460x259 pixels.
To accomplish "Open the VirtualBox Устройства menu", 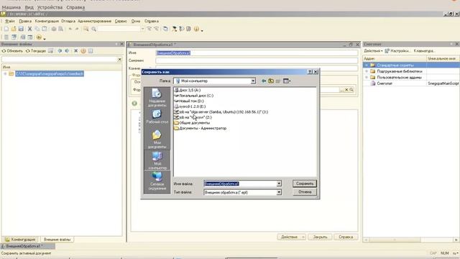I will (50, 7).
